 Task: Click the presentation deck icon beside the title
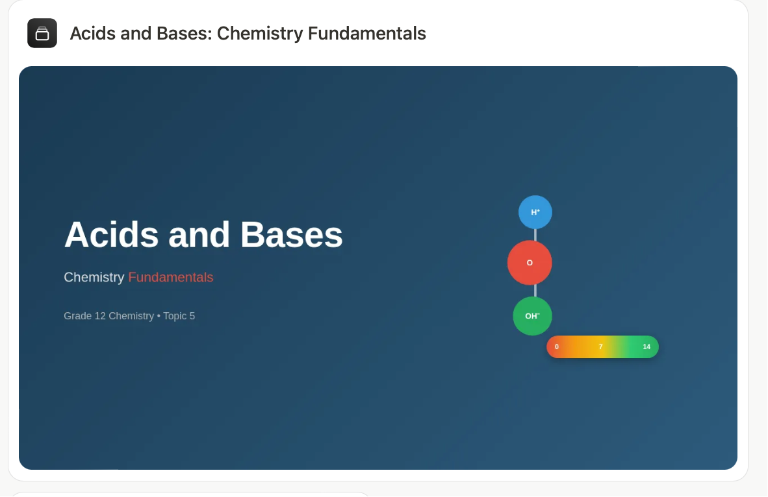(x=42, y=33)
